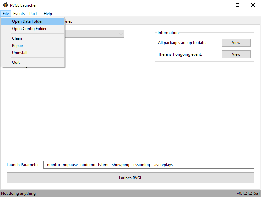Click the RVGL Launcher lightning app icon
This screenshot has width=261, height=197.
(6, 5)
